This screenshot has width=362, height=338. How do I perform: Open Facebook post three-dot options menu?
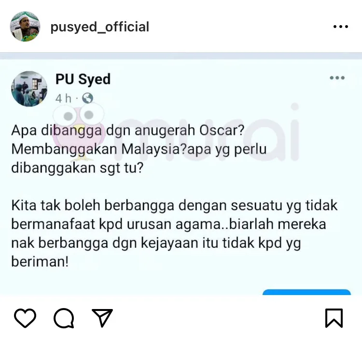337,78
